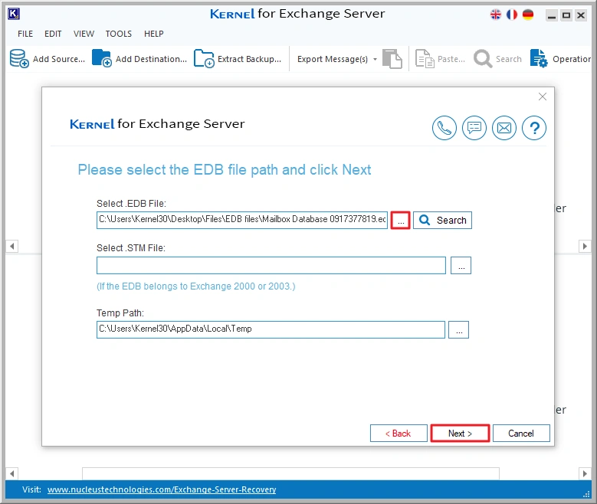Click the bottom horizontal scrollbar track
Screen dimensions: 597x504
point(290,473)
